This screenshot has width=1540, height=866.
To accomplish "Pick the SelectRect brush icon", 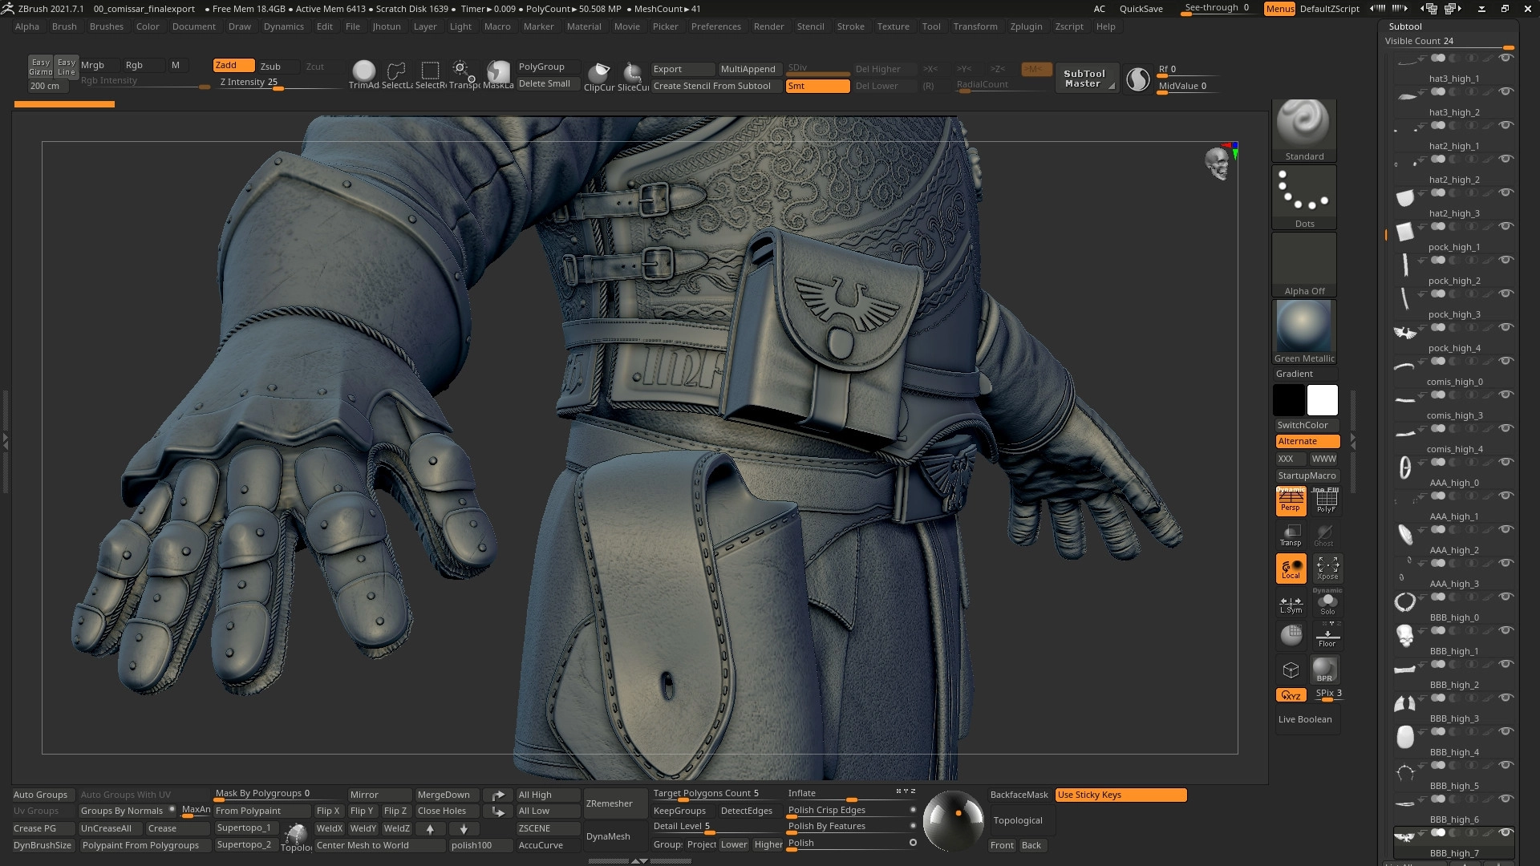I will (431, 72).
